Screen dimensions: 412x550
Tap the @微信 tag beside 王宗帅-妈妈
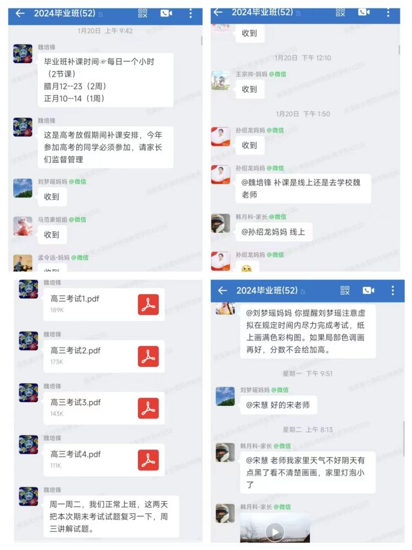(x=277, y=74)
